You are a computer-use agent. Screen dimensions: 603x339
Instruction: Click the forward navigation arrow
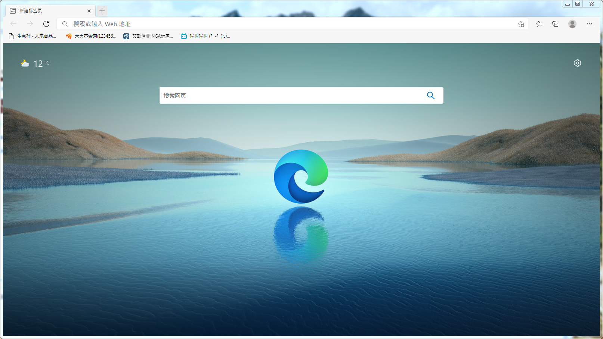click(30, 24)
